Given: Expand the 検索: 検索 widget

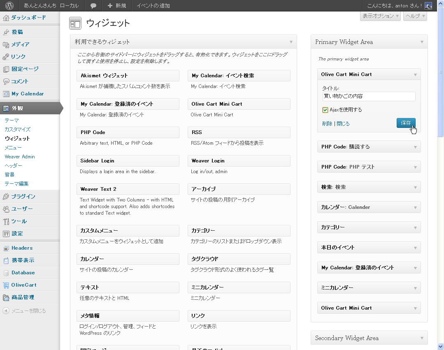Looking at the screenshot, I should [369, 187].
